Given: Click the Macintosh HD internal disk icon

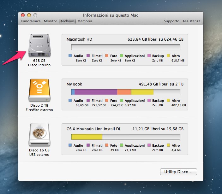Looking at the screenshot, I should pos(39,45).
